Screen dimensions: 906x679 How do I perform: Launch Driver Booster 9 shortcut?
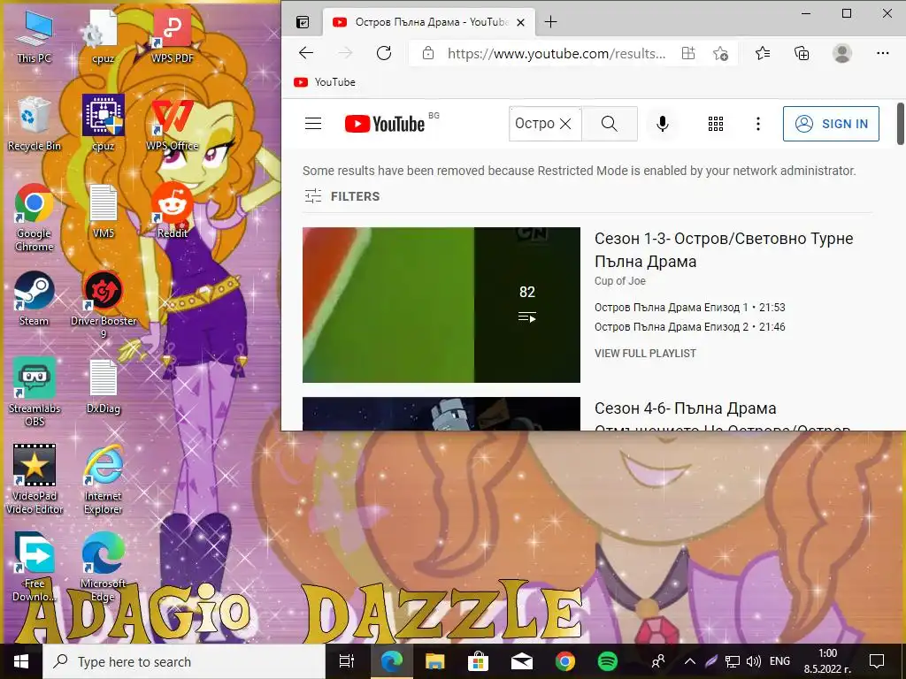pyautogui.click(x=104, y=306)
